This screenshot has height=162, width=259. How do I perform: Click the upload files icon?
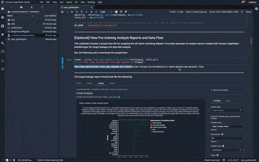click(32, 7)
